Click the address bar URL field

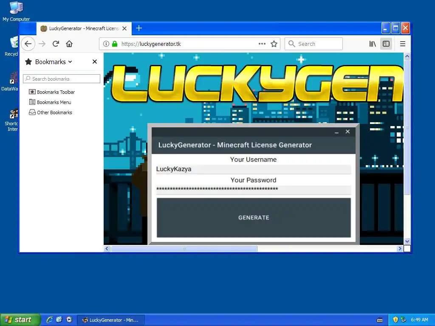pos(189,44)
